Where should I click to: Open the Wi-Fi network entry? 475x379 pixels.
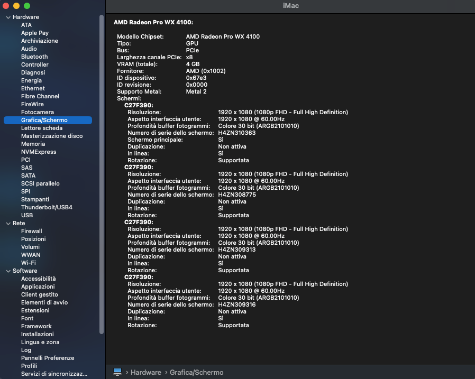29,263
